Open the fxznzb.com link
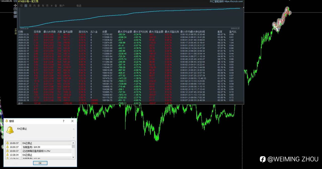322x169 pixels. (x=233, y=2)
